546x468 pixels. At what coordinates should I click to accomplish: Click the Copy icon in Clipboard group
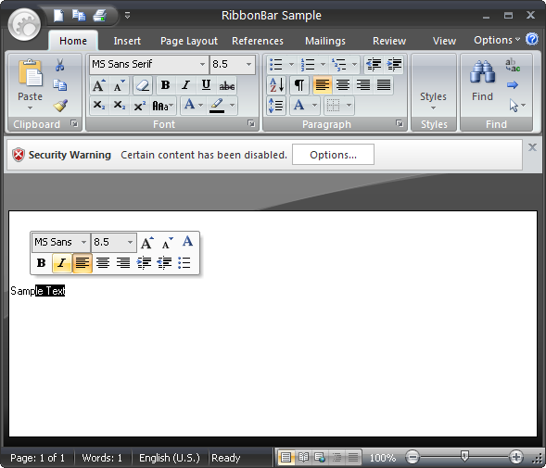pyautogui.click(x=60, y=85)
